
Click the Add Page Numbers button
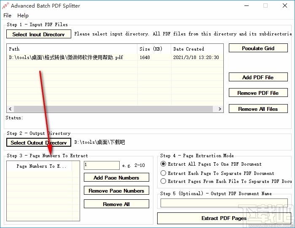pos(116,177)
